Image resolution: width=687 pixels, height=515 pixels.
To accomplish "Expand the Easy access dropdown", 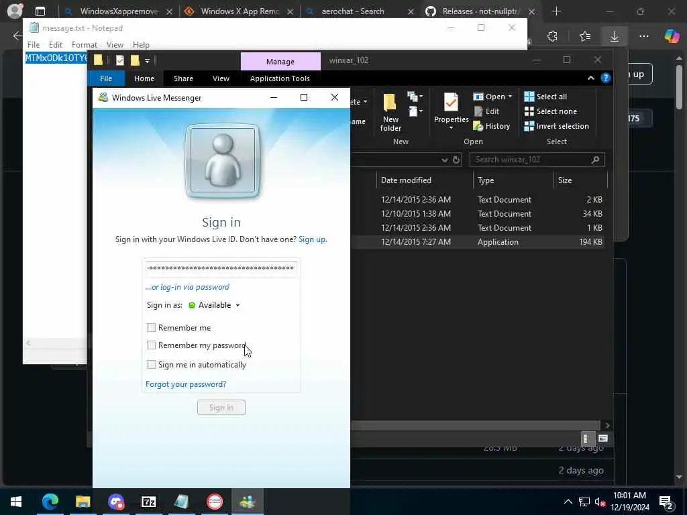I will point(415,111).
